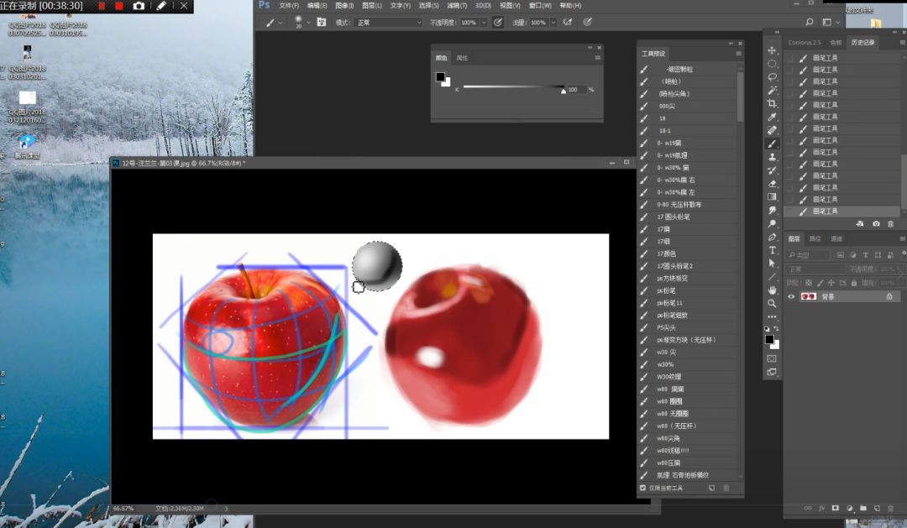Select the 17圆头粉笔 tool preset

674,217
